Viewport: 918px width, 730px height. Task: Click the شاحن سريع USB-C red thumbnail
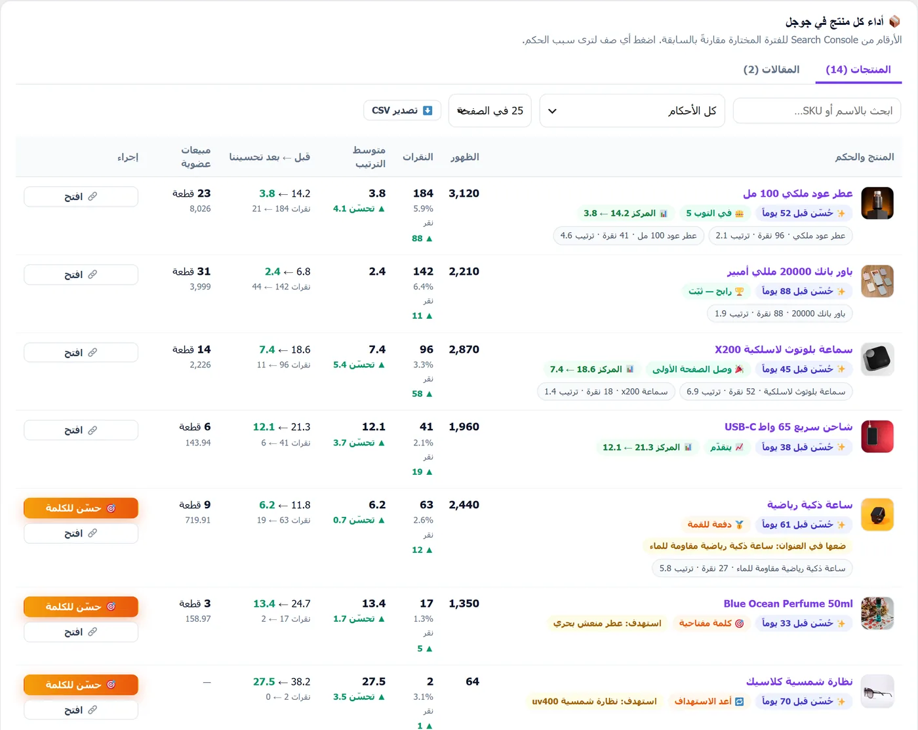[x=877, y=437]
